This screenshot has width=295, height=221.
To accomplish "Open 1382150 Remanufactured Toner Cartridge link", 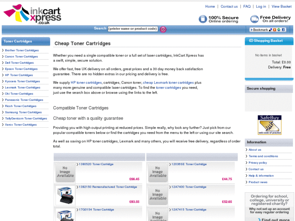I will pyautogui.click(x=108, y=187).
